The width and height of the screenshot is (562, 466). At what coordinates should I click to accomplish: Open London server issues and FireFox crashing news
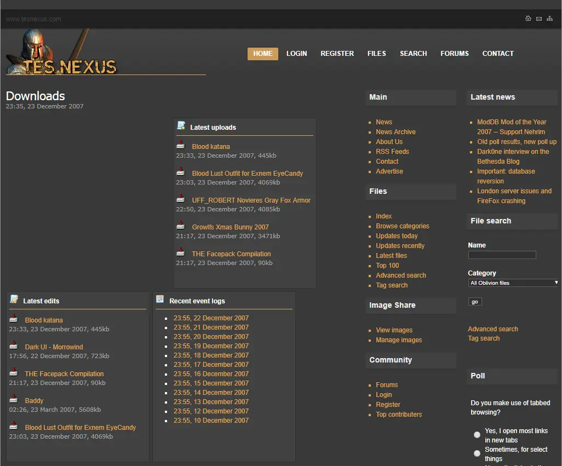coord(514,196)
